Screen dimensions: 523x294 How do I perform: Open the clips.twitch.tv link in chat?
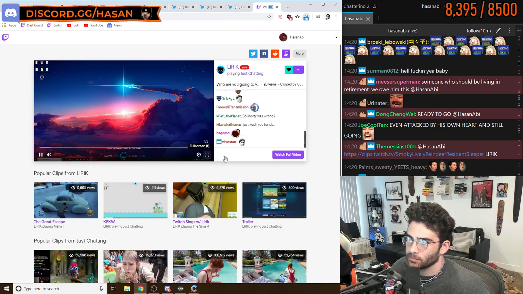414,154
